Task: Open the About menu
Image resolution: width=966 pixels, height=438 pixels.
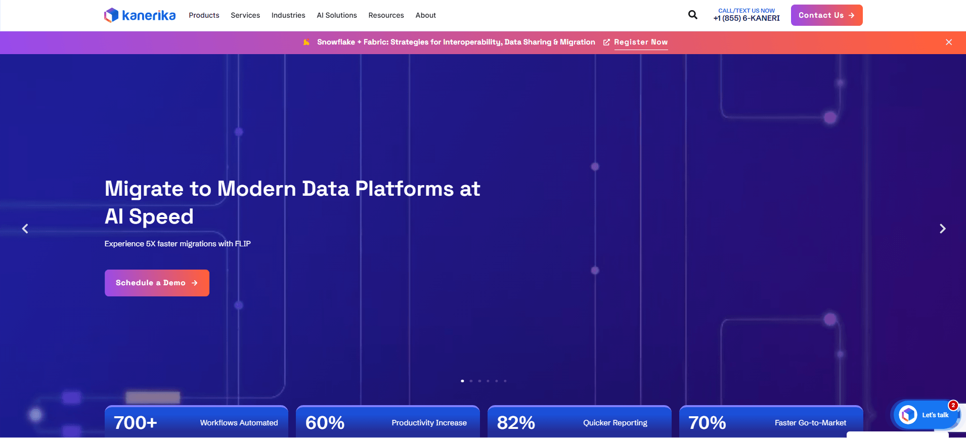Action: point(425,15)
